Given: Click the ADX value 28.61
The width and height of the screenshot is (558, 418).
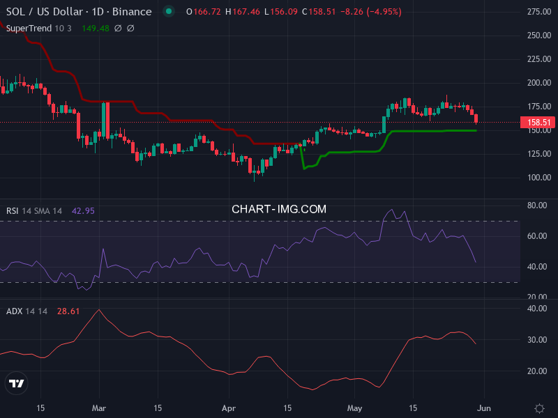Looking at the screenshot, I should (x=68, y=311).
